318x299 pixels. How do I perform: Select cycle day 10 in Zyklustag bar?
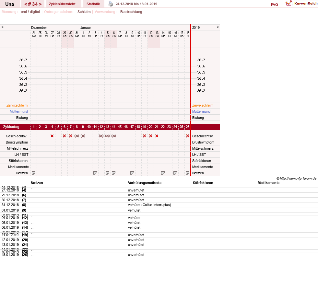[89, 127]
